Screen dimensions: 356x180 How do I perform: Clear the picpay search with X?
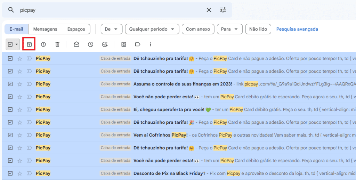(x=209, y=10)
